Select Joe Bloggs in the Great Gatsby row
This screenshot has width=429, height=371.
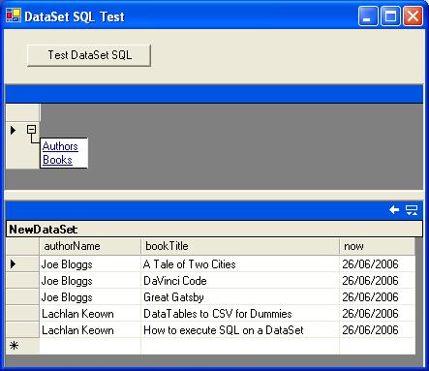coord(90,297)
